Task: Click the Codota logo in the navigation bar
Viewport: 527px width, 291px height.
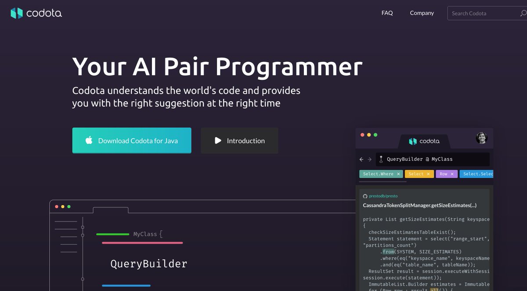Action: (36, 13)
